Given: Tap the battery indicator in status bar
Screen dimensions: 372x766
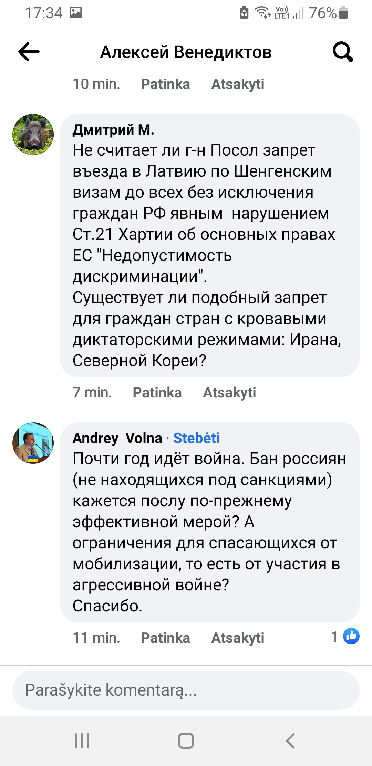Looking at the screenshot, I should 343,13.
